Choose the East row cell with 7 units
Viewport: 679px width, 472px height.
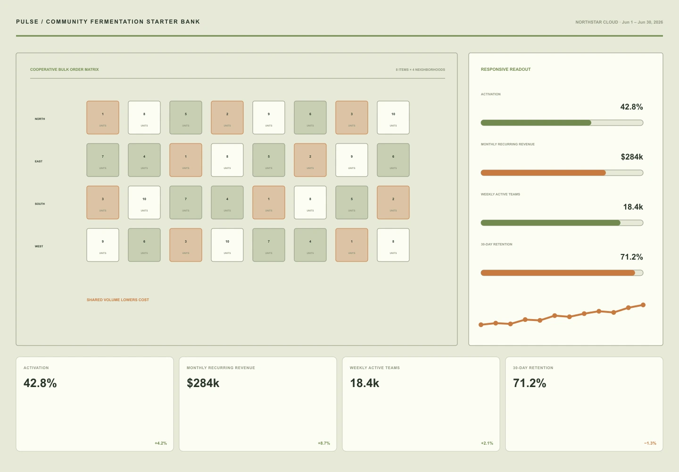[x=103, y=160]
